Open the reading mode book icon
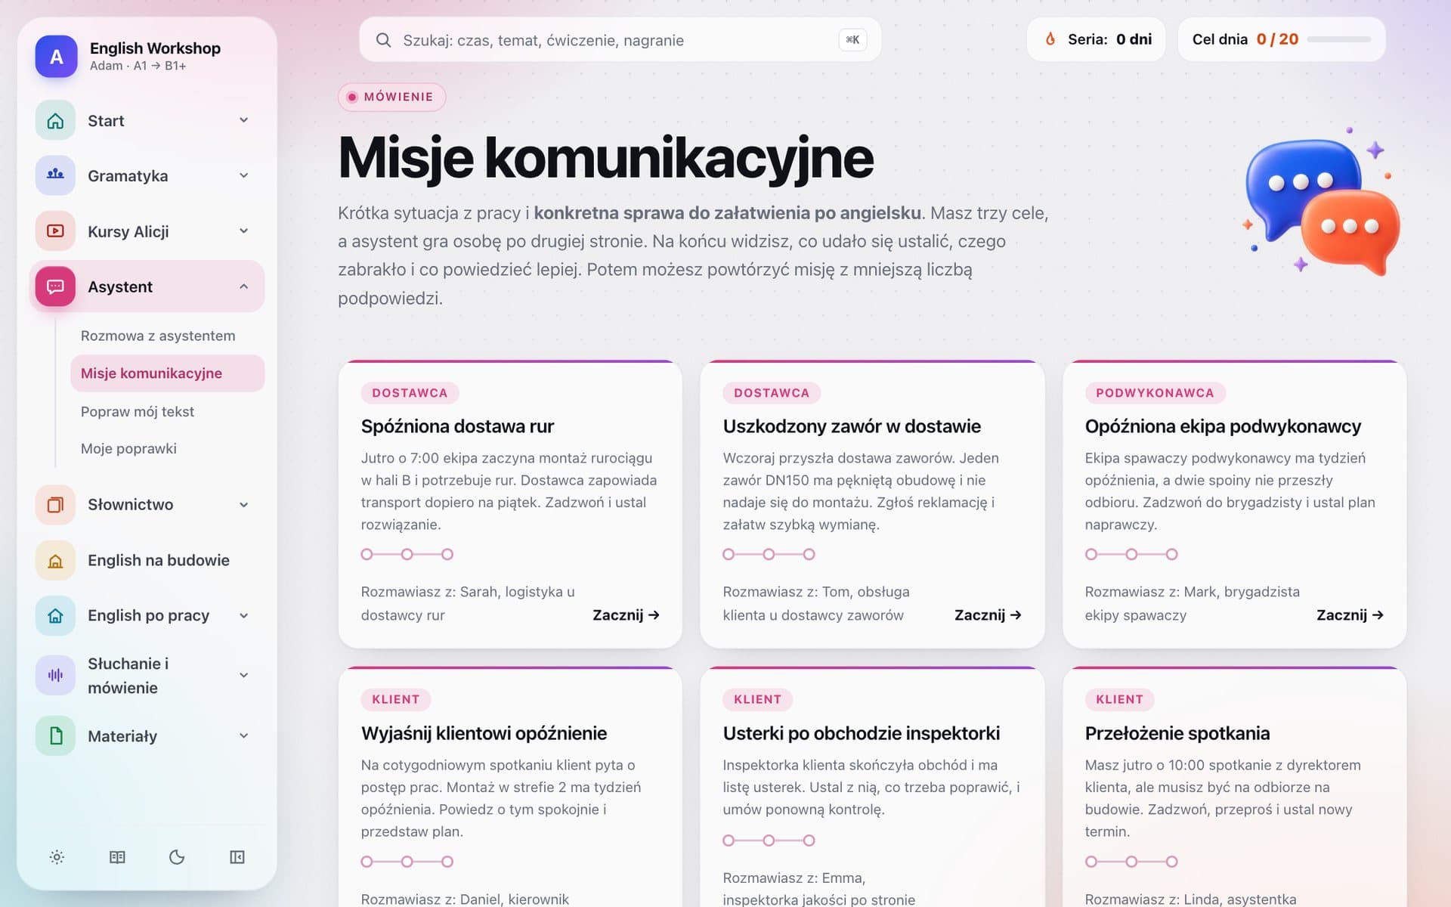This screenshot has width=1451, height=907. point(117,857)
